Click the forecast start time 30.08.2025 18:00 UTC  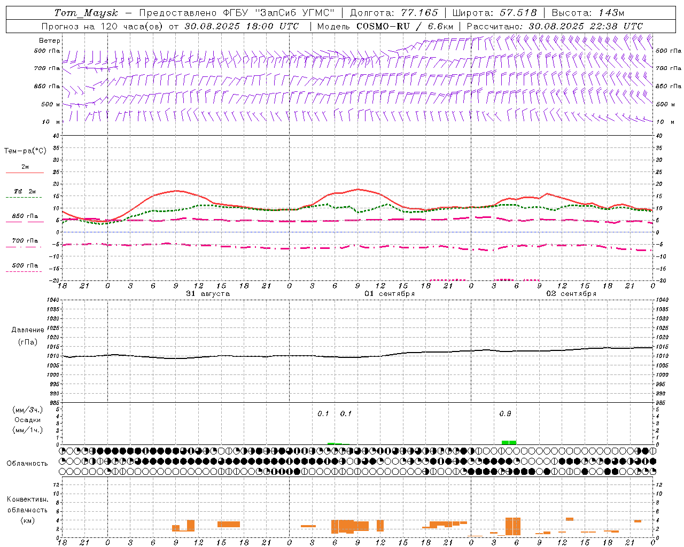point(242,26)
